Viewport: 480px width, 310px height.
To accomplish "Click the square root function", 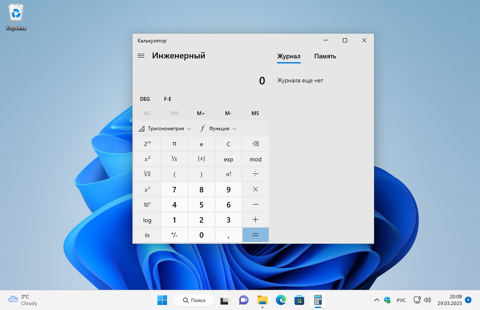I will 147,174.
